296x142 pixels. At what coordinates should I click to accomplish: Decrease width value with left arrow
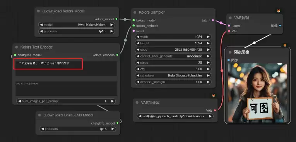coord(138,37)
